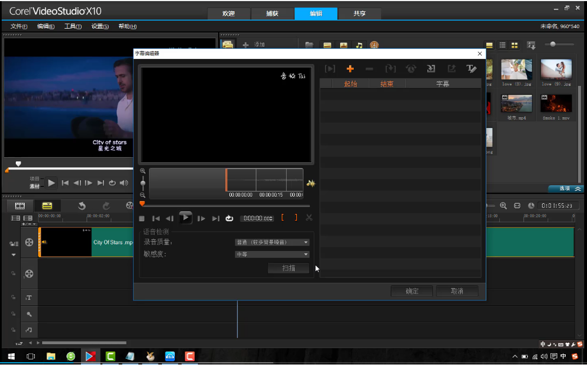The height and width of the screenshot is (365, 587).
Task: Click the redo arrow in timeline toolbar
Action: tap(106, 206)
